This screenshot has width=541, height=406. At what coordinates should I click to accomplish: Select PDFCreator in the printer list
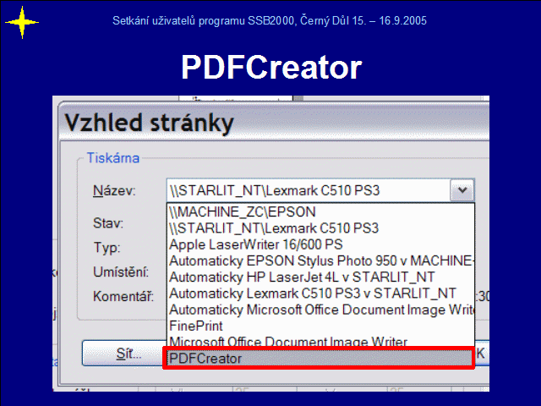coord(320,359)
